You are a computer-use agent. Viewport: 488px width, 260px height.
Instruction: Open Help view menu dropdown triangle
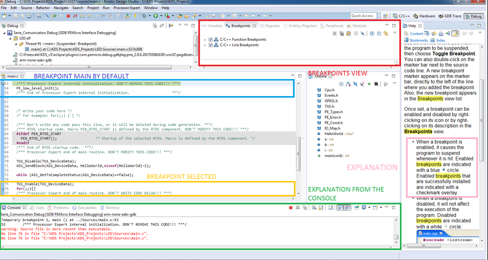coord(480,33)
